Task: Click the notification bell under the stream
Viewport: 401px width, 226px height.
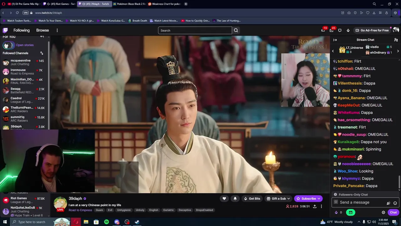Action: point(235,198)
